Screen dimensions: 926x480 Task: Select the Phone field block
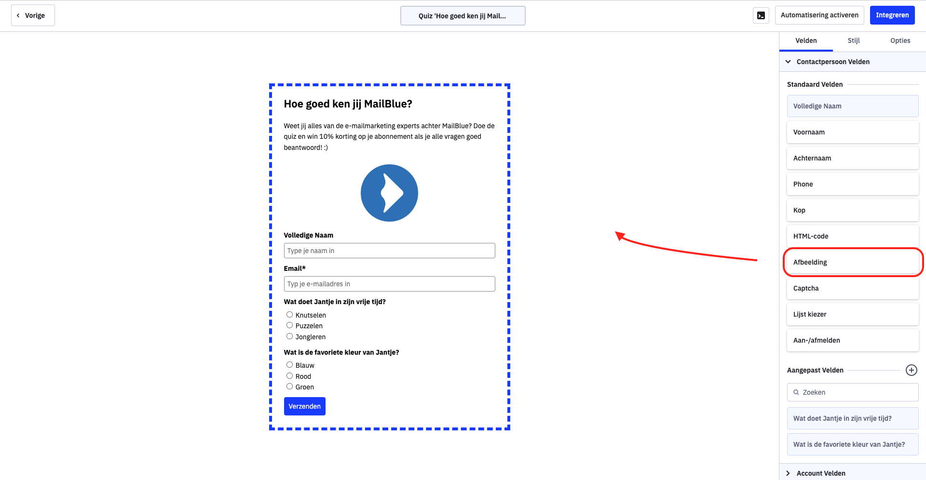click(x=852, y=184)
